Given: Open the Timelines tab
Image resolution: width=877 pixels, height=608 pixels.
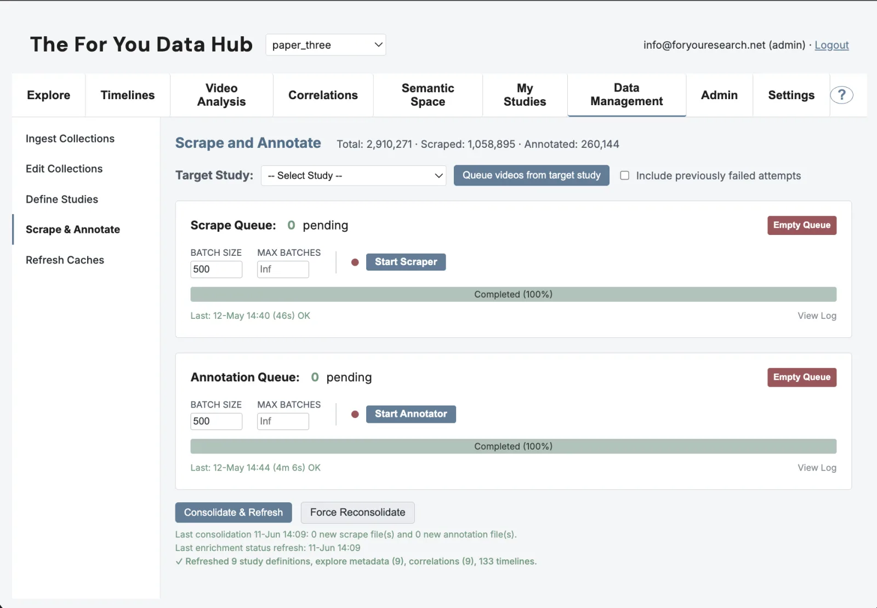Looking at the screenshot, I should pos(128,95).
